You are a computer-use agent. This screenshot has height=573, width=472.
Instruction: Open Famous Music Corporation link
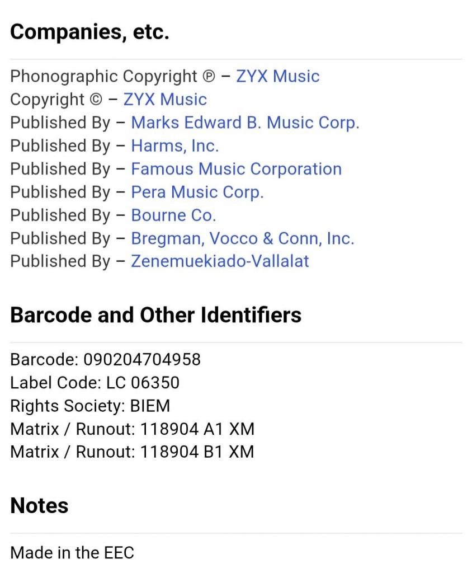pyautogui.click(x=236, y=169)
